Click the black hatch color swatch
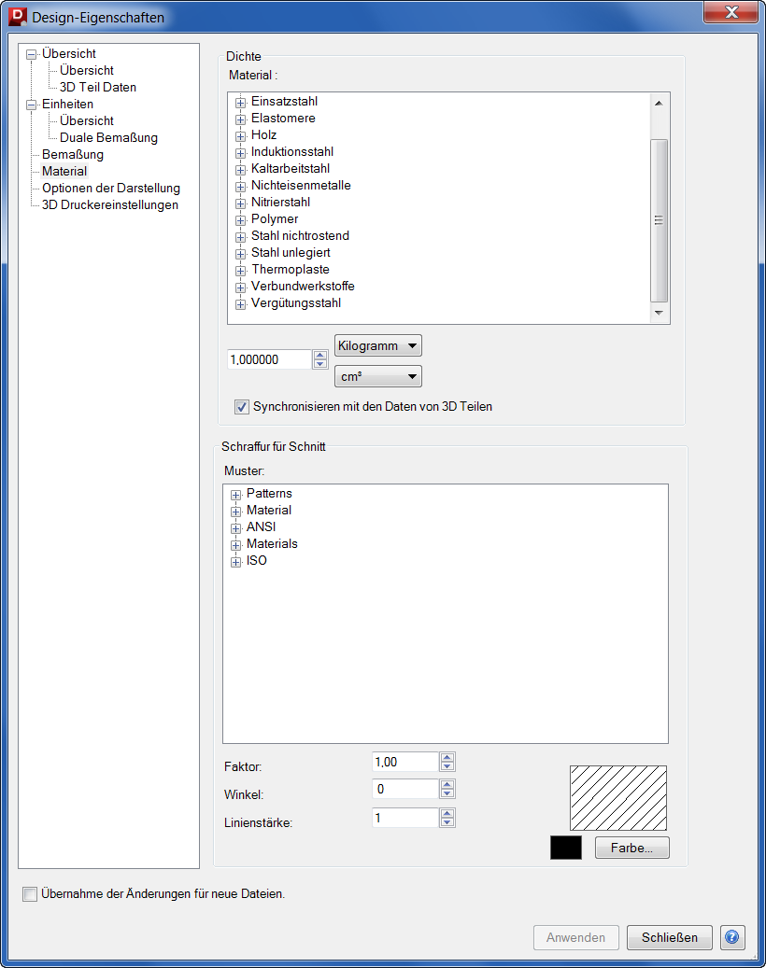Viewport: 766px width, 968px height. 566,848
